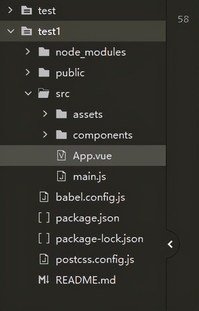
Task: Click the test1 project icon
Action: (27, 31)
